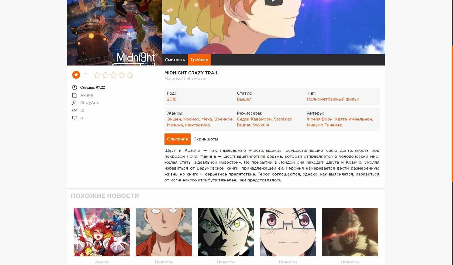Rate with the third star

click(113, 75)
